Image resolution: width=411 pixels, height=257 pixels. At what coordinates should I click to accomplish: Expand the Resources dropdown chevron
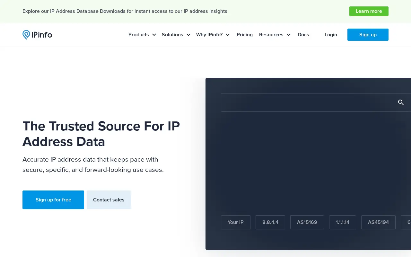pyautogui.click(x=289, y=35)
